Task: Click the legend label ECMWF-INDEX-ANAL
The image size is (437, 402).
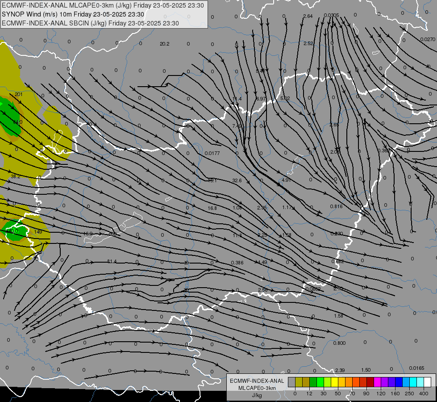Action: coord(257,381)
